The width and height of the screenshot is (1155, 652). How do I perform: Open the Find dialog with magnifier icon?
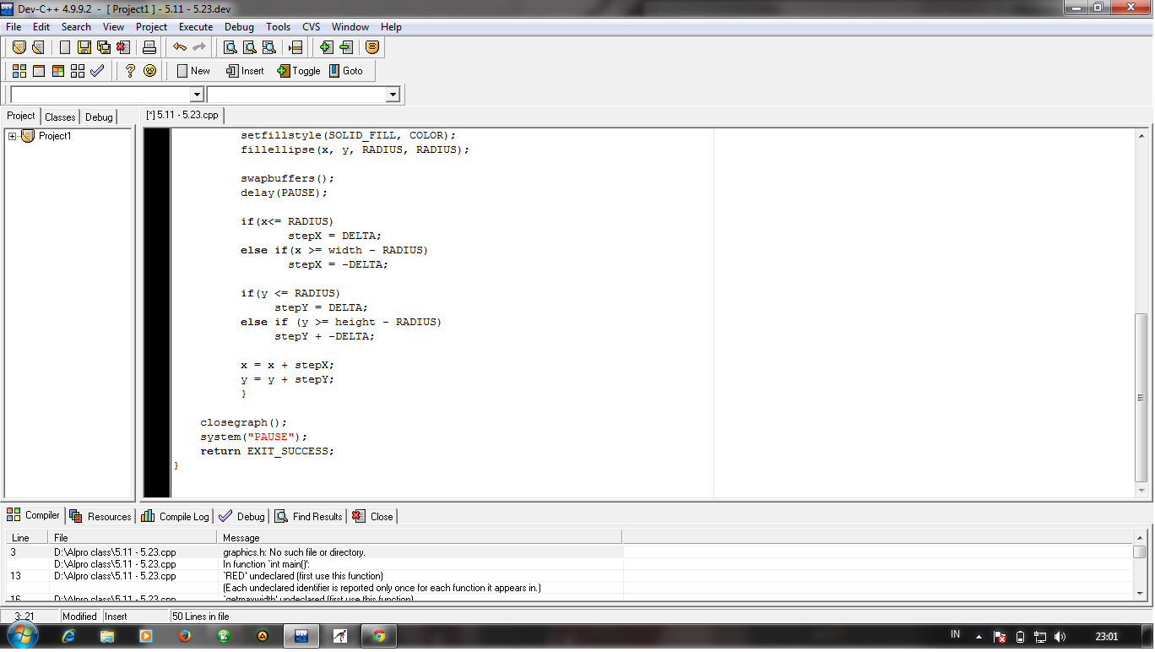[230, 47]
